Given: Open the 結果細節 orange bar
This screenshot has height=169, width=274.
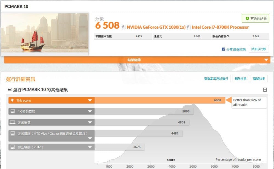Looking at the screenshot, I should (x=137, y=60).
